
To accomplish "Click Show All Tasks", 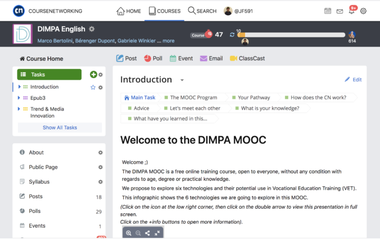I will click(60, 127).
